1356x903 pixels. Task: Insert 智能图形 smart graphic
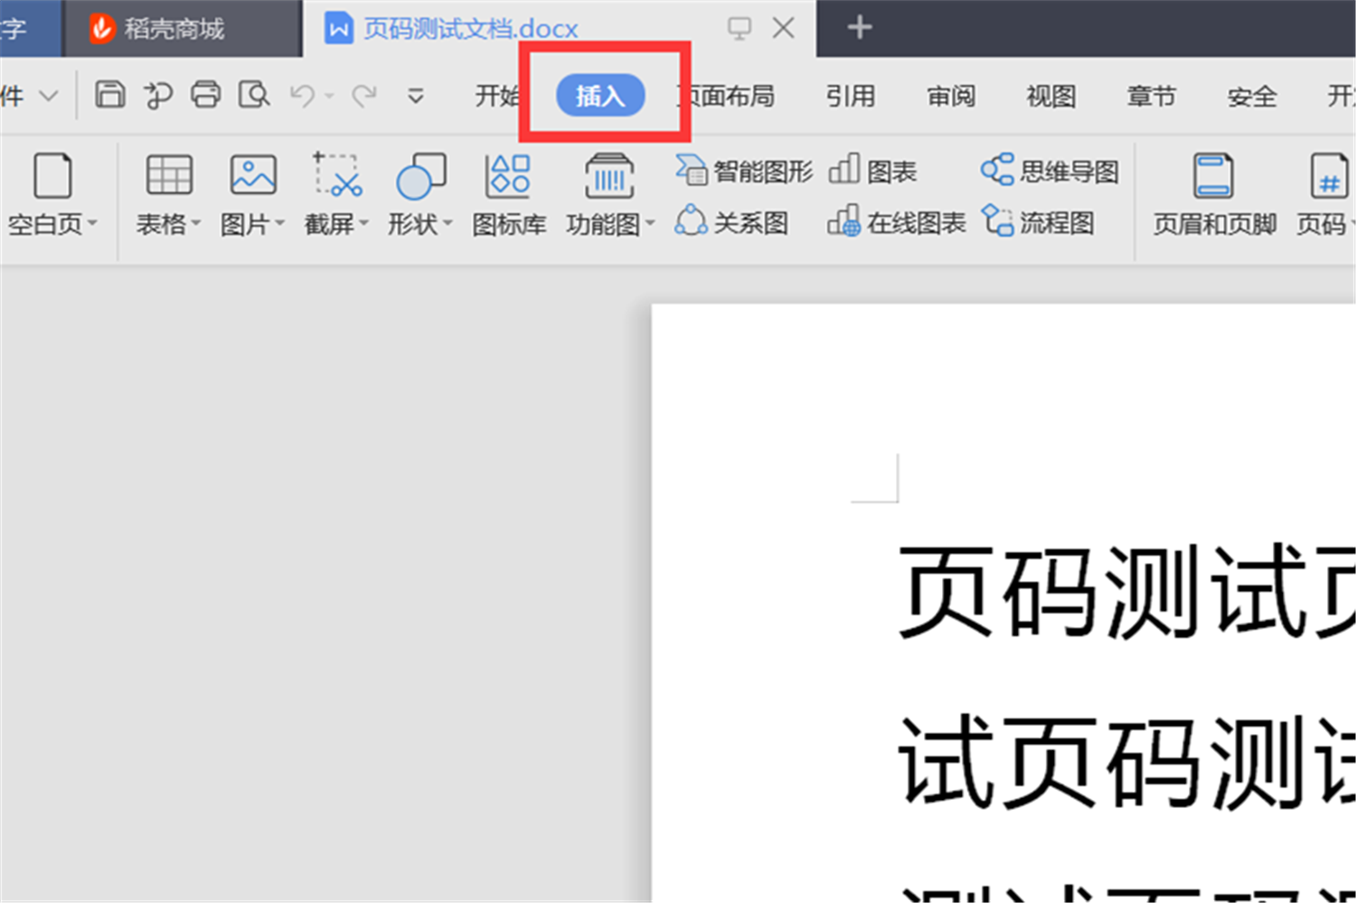pos(744,170)
